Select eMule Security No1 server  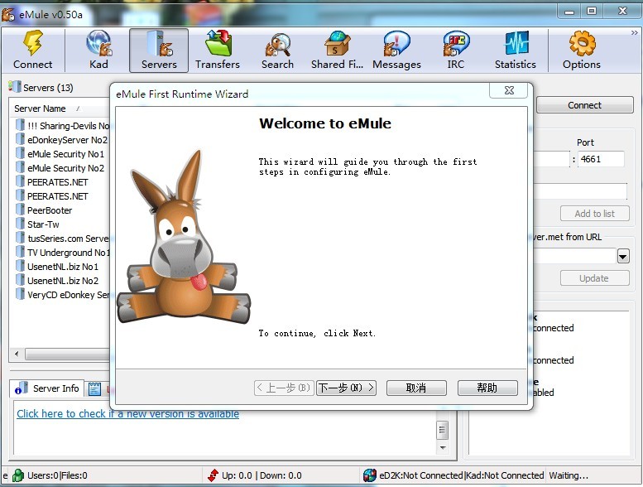65,154
